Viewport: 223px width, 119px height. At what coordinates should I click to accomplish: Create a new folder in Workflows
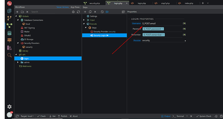click(x=22, y=12)
